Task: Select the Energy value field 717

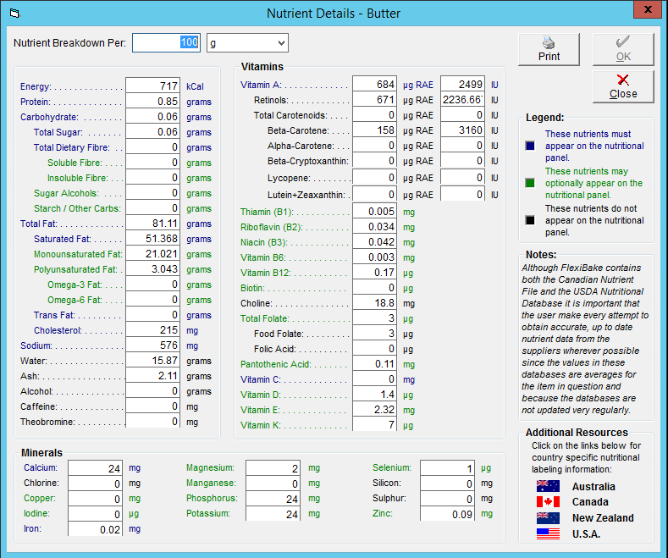Action: (x=153, y=86)
